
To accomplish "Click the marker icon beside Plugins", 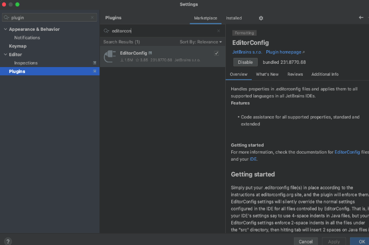I will pyautogui.click(x=95, y=71).
